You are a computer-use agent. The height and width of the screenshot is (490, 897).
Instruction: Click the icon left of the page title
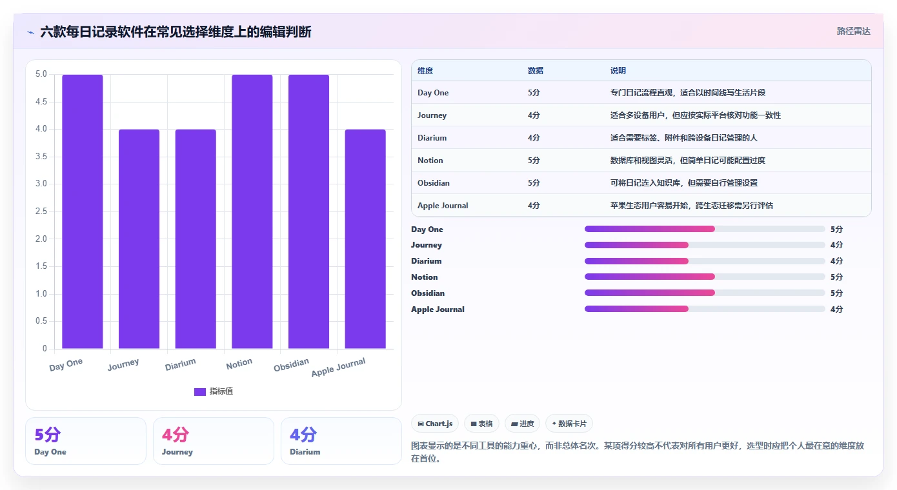coord(31,32)
